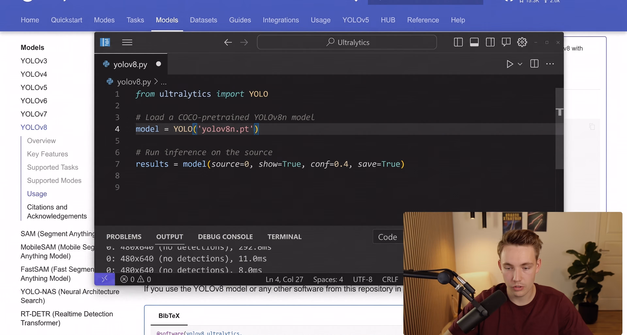The width and height of the screenshot is (627, 335).
Task: Toggle the bottom panel layout button
Action: [474, 42]
